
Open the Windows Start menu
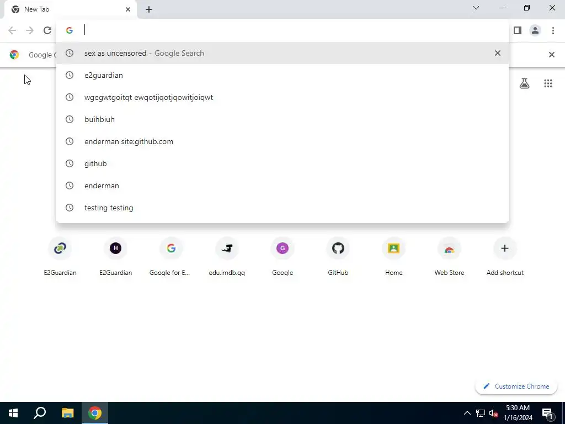(x=13, y=413)
